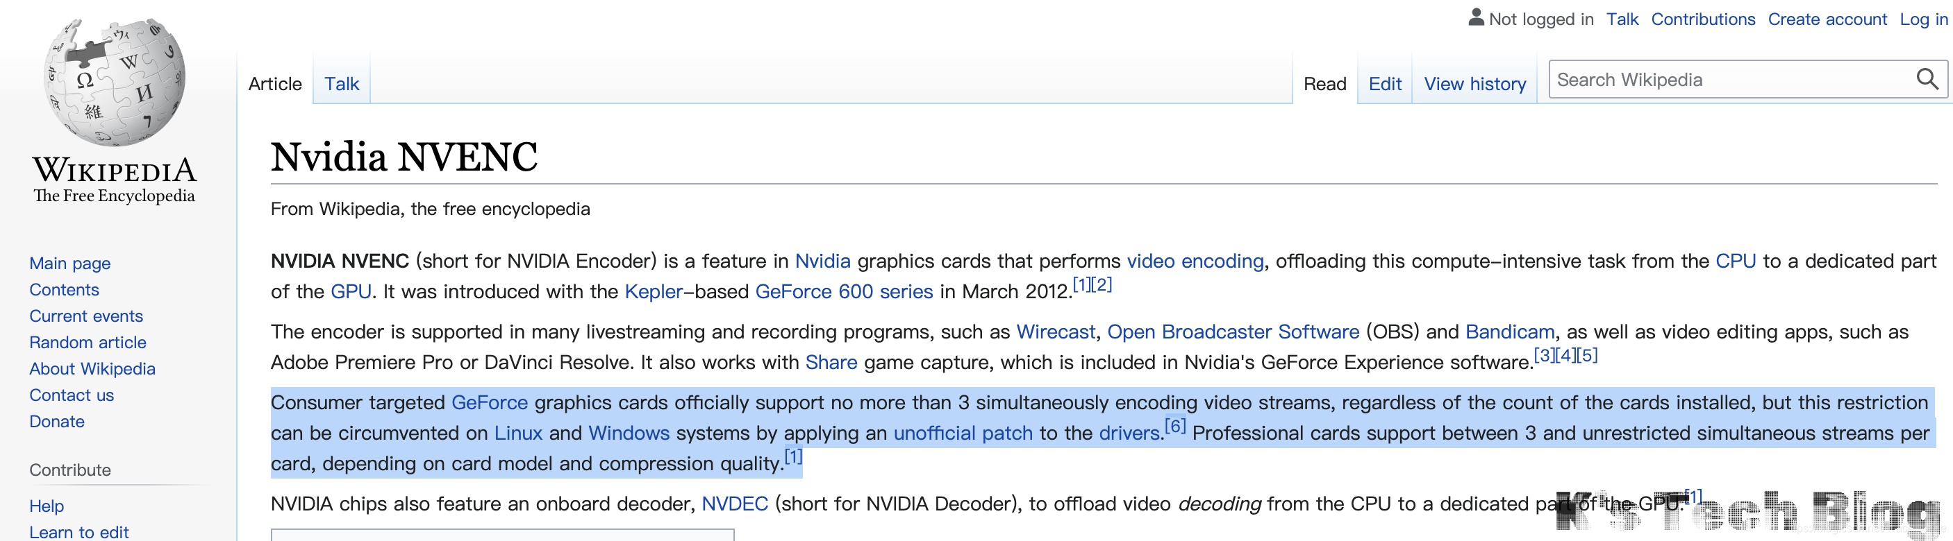
Task: Go to Main page in sidebar
Action: click(69, 264)
